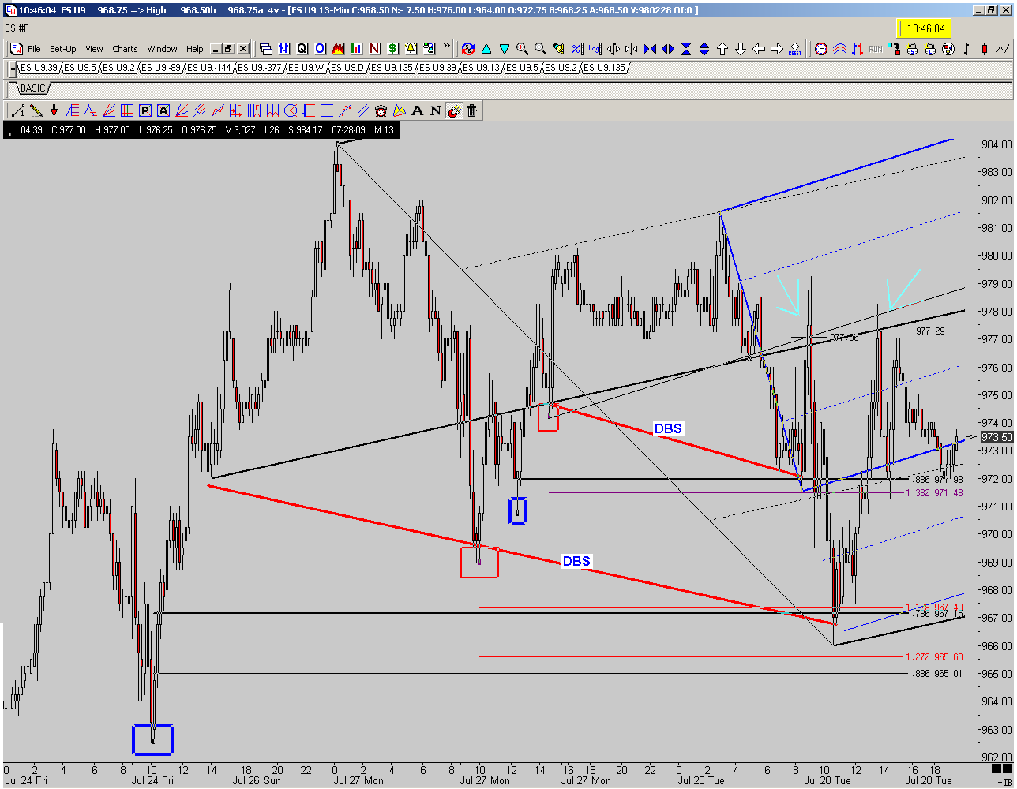Select the parallel blue lines tool
This screenshot has width=1017, height=789.
(x=362, y=110)
